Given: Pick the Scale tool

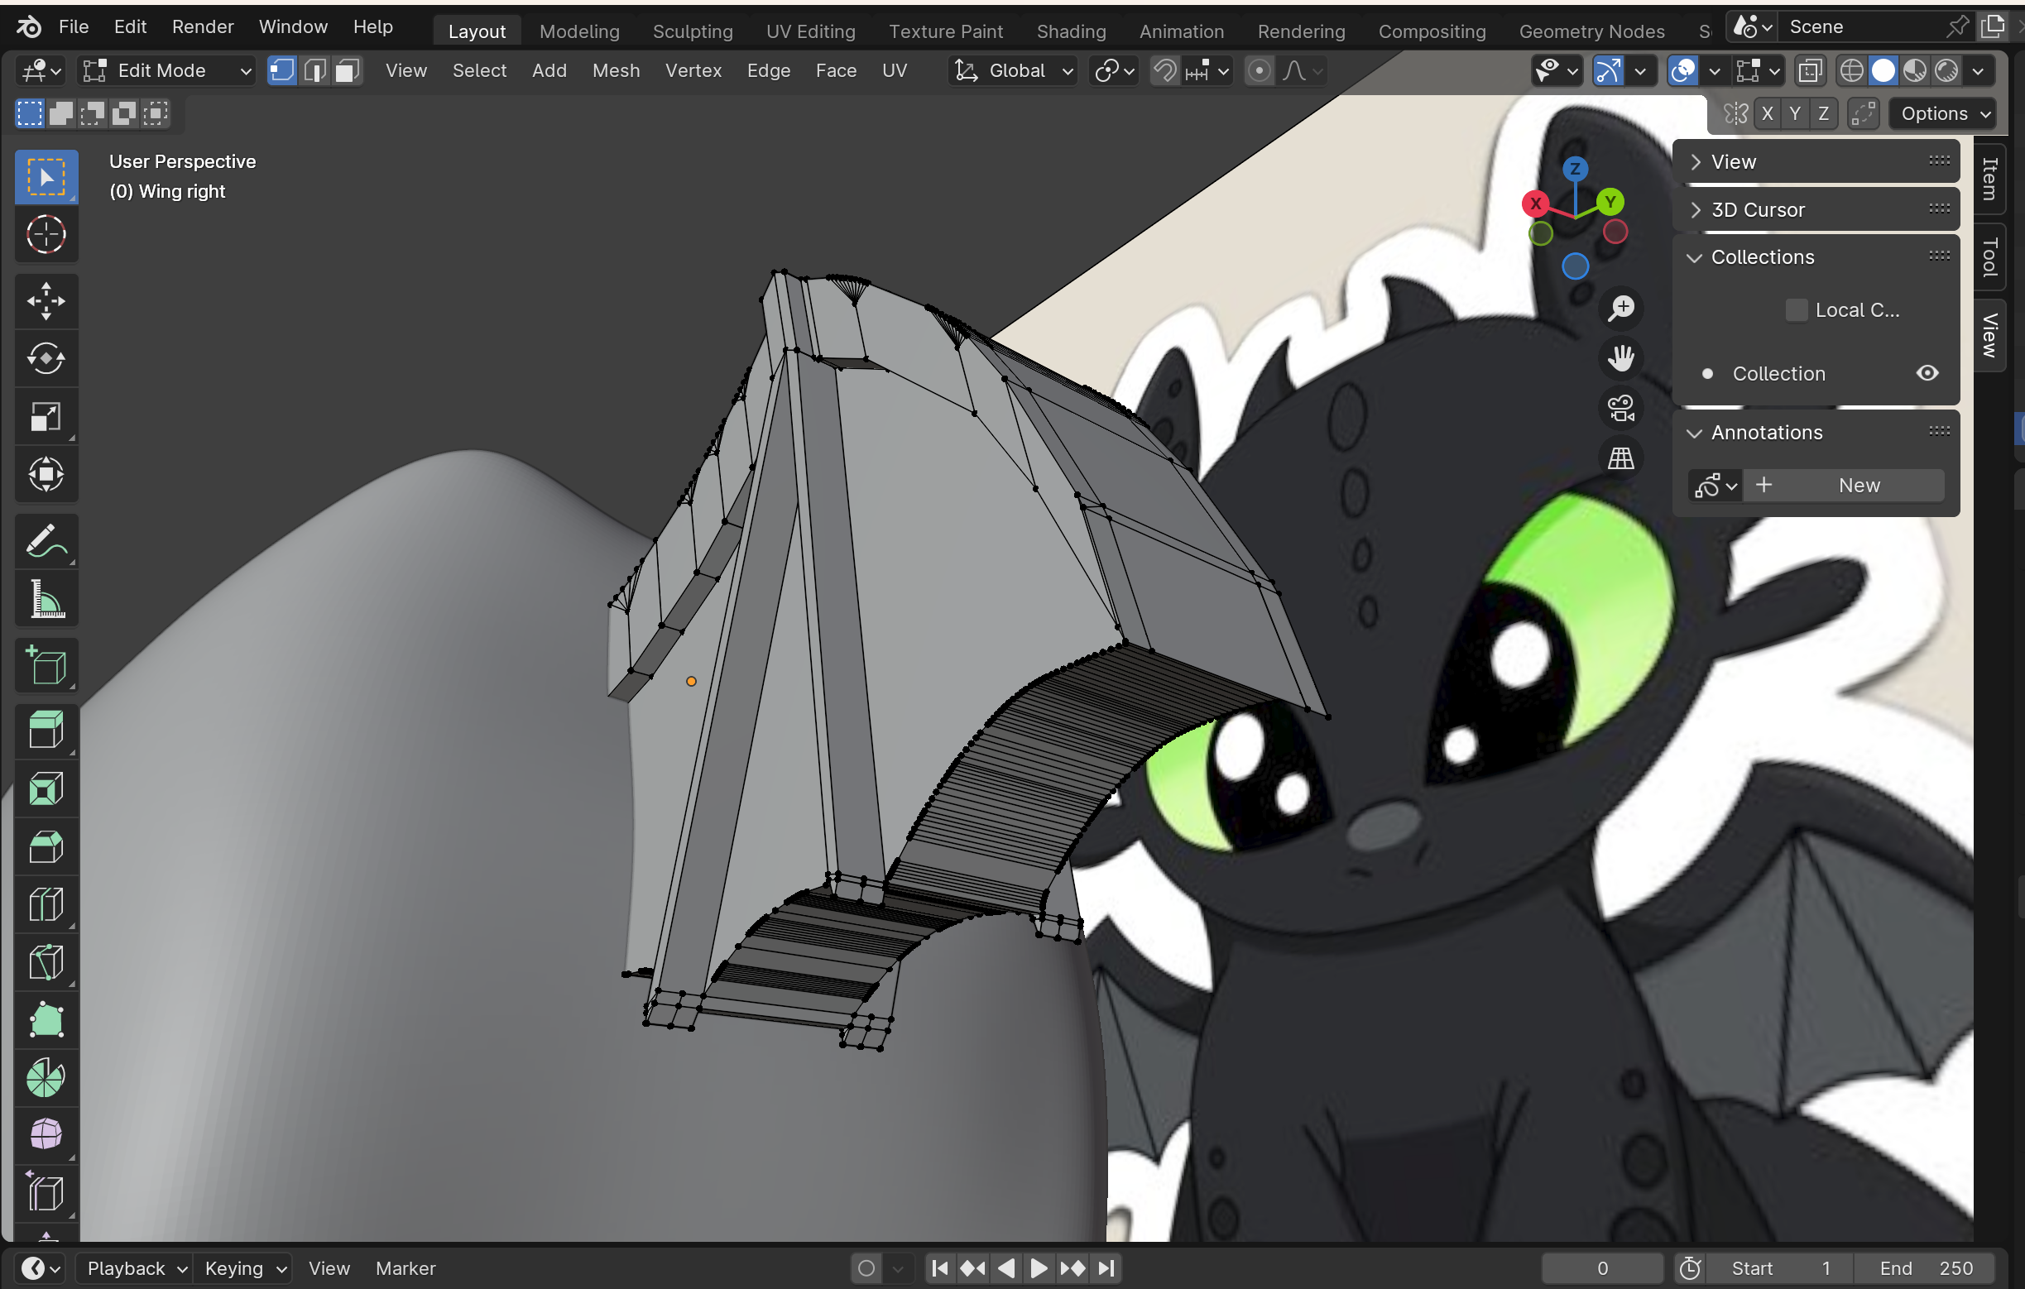Looking at the screenshot, I should [46, 416].
